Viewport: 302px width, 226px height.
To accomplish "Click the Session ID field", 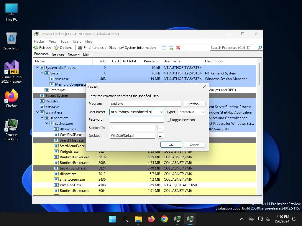I will (132, 128).
